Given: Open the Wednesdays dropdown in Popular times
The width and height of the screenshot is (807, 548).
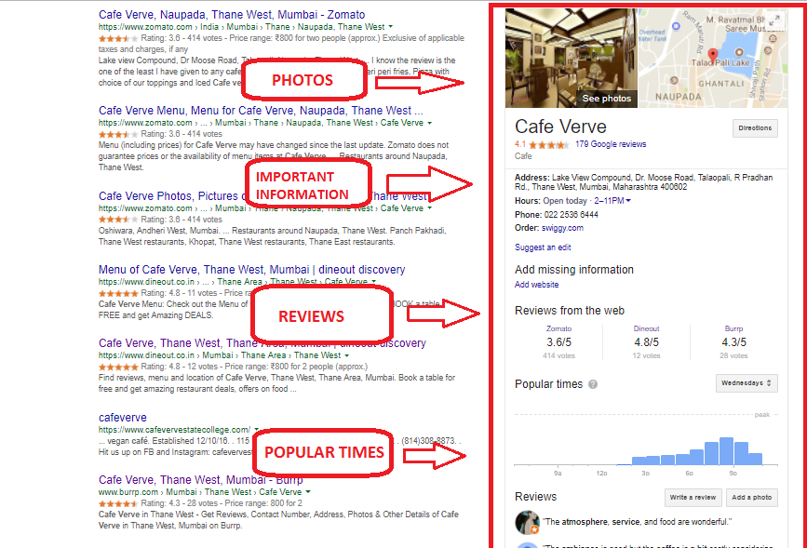Looking at the screenshot, I should [746, 383].
